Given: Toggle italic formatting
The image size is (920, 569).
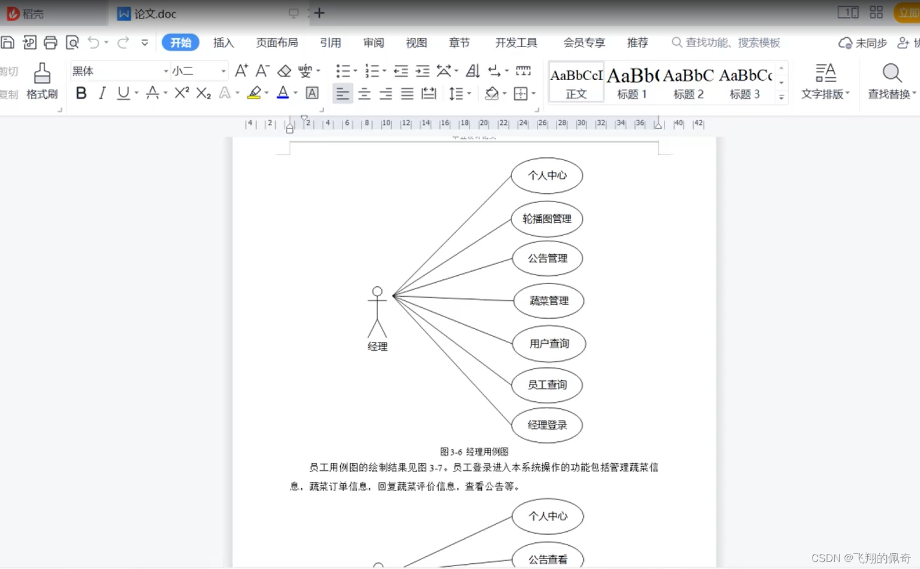Looking at the screenshot, I should coord(102,93).
